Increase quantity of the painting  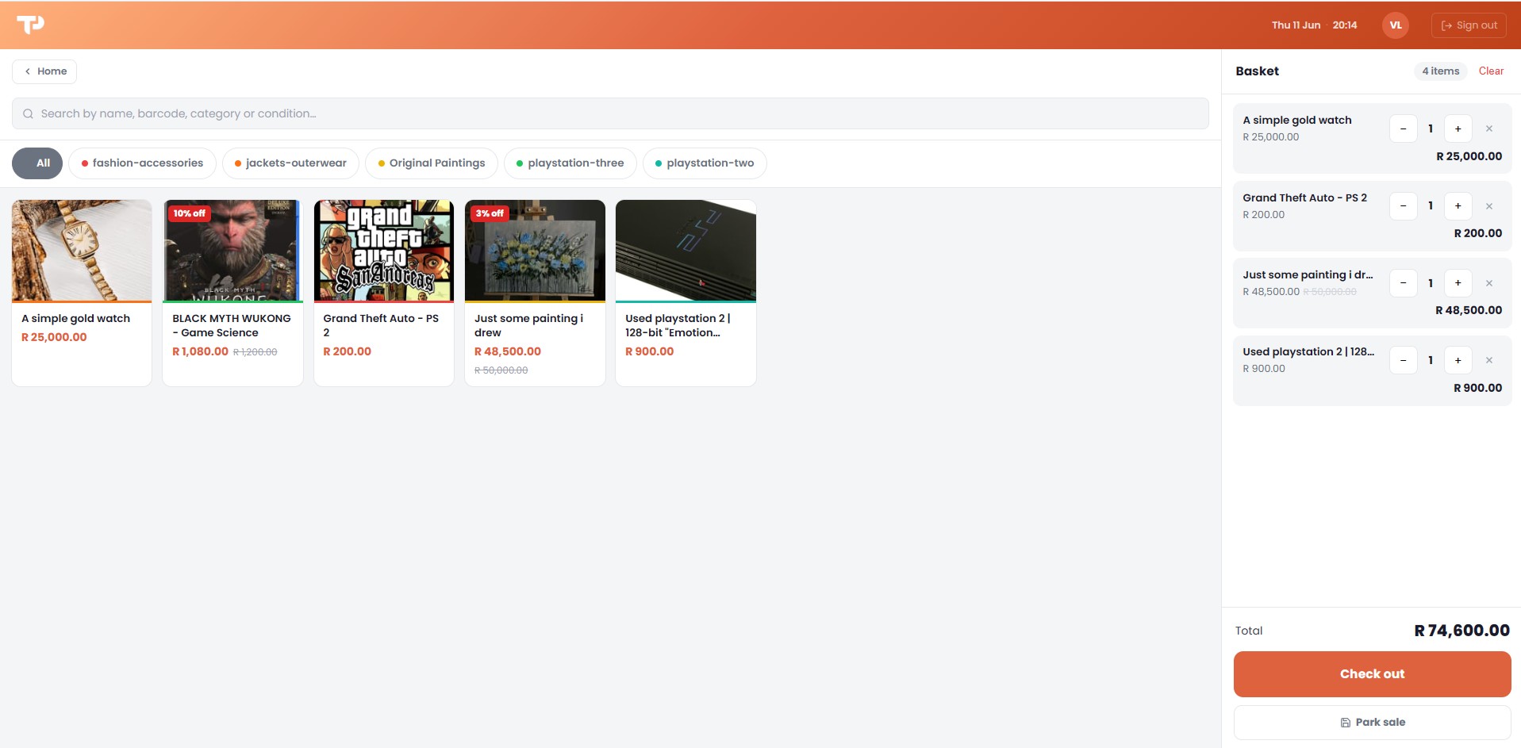pyautogui.click(x=1458, y=283)
